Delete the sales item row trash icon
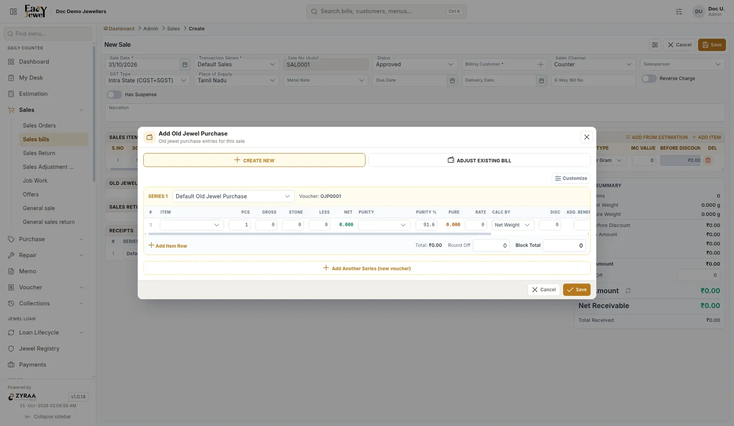This screenshot has height=426, width=734. pos(708,161)
